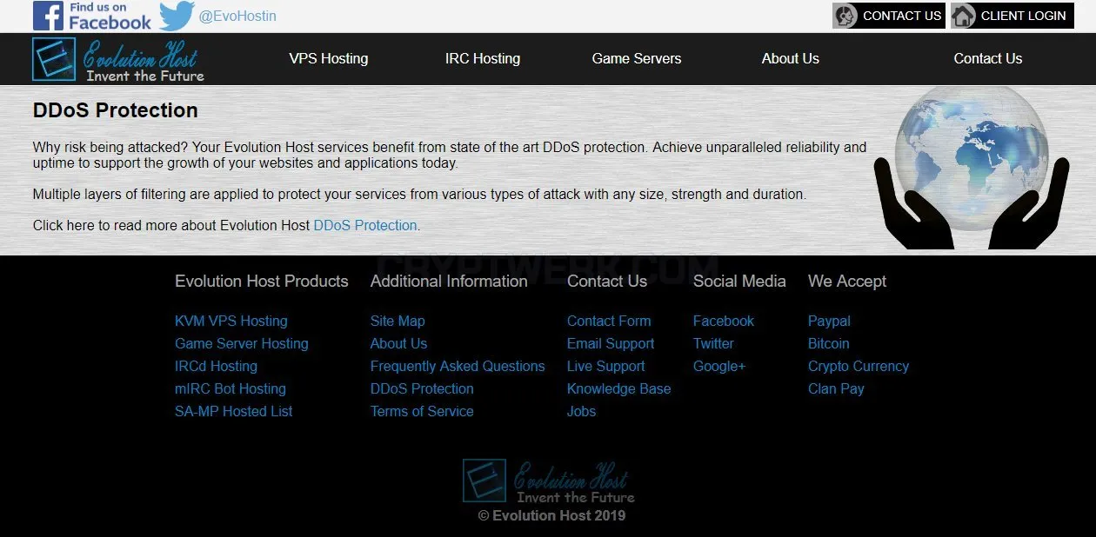Open the Facebook link under Social Media
1096x537 pixels.
pyautogui.click(x=724, y=321)
